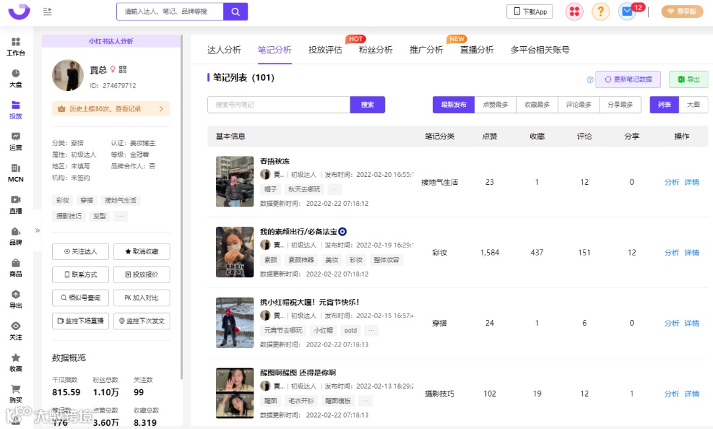The image size is (713, 429).
Task: Sort notes by 点赞最多
Action: tap(495, 104)
